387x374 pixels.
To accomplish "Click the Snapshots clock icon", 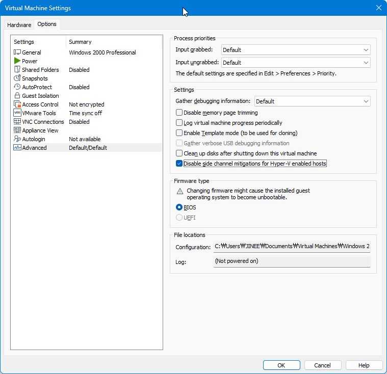I will point(17,78).
